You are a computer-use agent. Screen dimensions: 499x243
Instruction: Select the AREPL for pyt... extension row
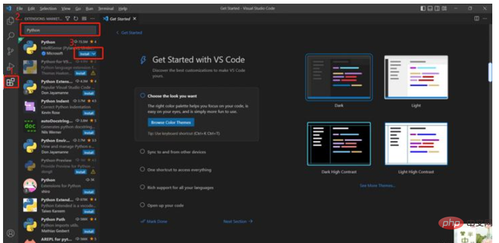(x=60, y=239)
